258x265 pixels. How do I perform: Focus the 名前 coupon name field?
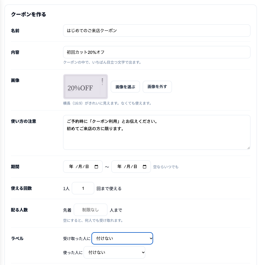(x=157, y=31)
